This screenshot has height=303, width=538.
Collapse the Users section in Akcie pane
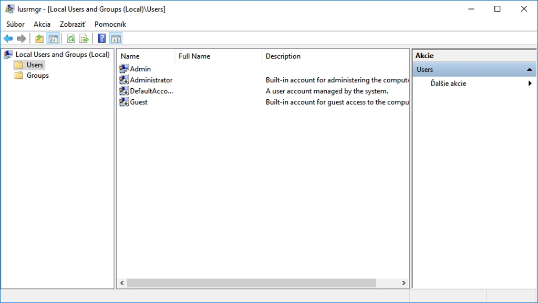(530, 69)
